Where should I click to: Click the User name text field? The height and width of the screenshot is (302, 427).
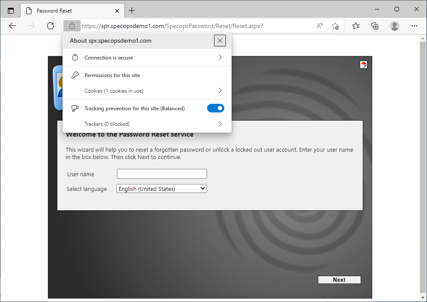[x=162, y=174]
